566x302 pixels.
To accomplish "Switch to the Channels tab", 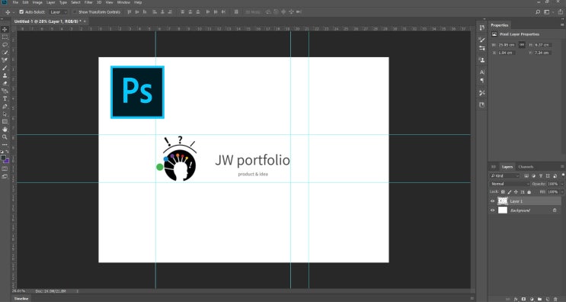I will click(x=526, y=167).
